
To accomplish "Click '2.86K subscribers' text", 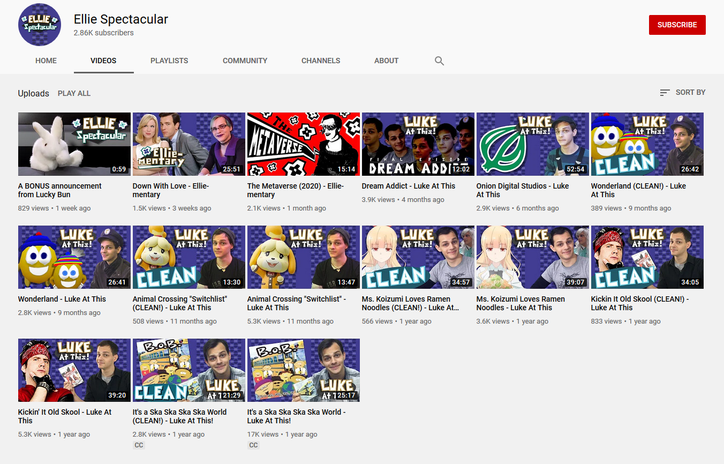I will (x=104, y=33).
